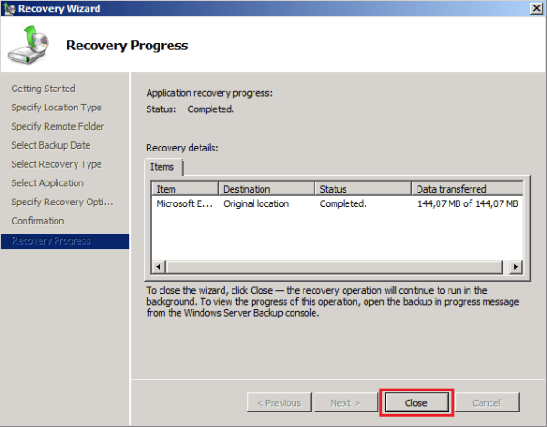Viewport: 547px width, 427px height.
Task: Click the Recovery details label
Action: [x=182, y=148]
